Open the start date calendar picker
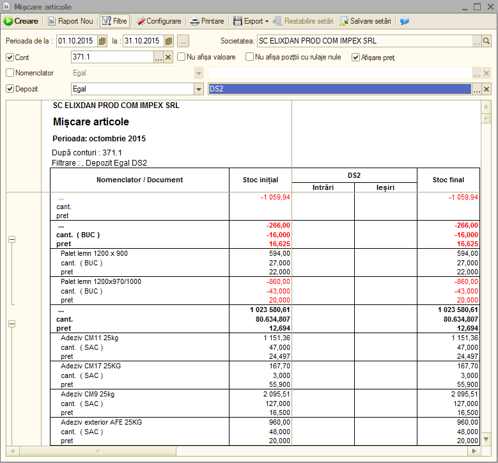The height and width of the screenshot is (463, 498). [102, 41]
